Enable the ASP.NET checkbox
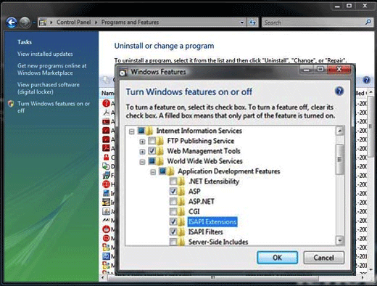This screenshot has width=377, height=286. [173, 202]
